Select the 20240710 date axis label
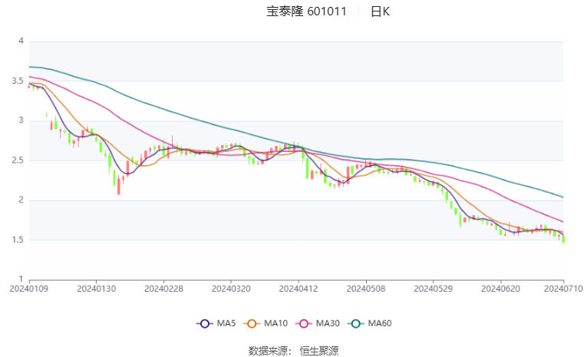This screenshot has height=357, width=587. (563, 289)
